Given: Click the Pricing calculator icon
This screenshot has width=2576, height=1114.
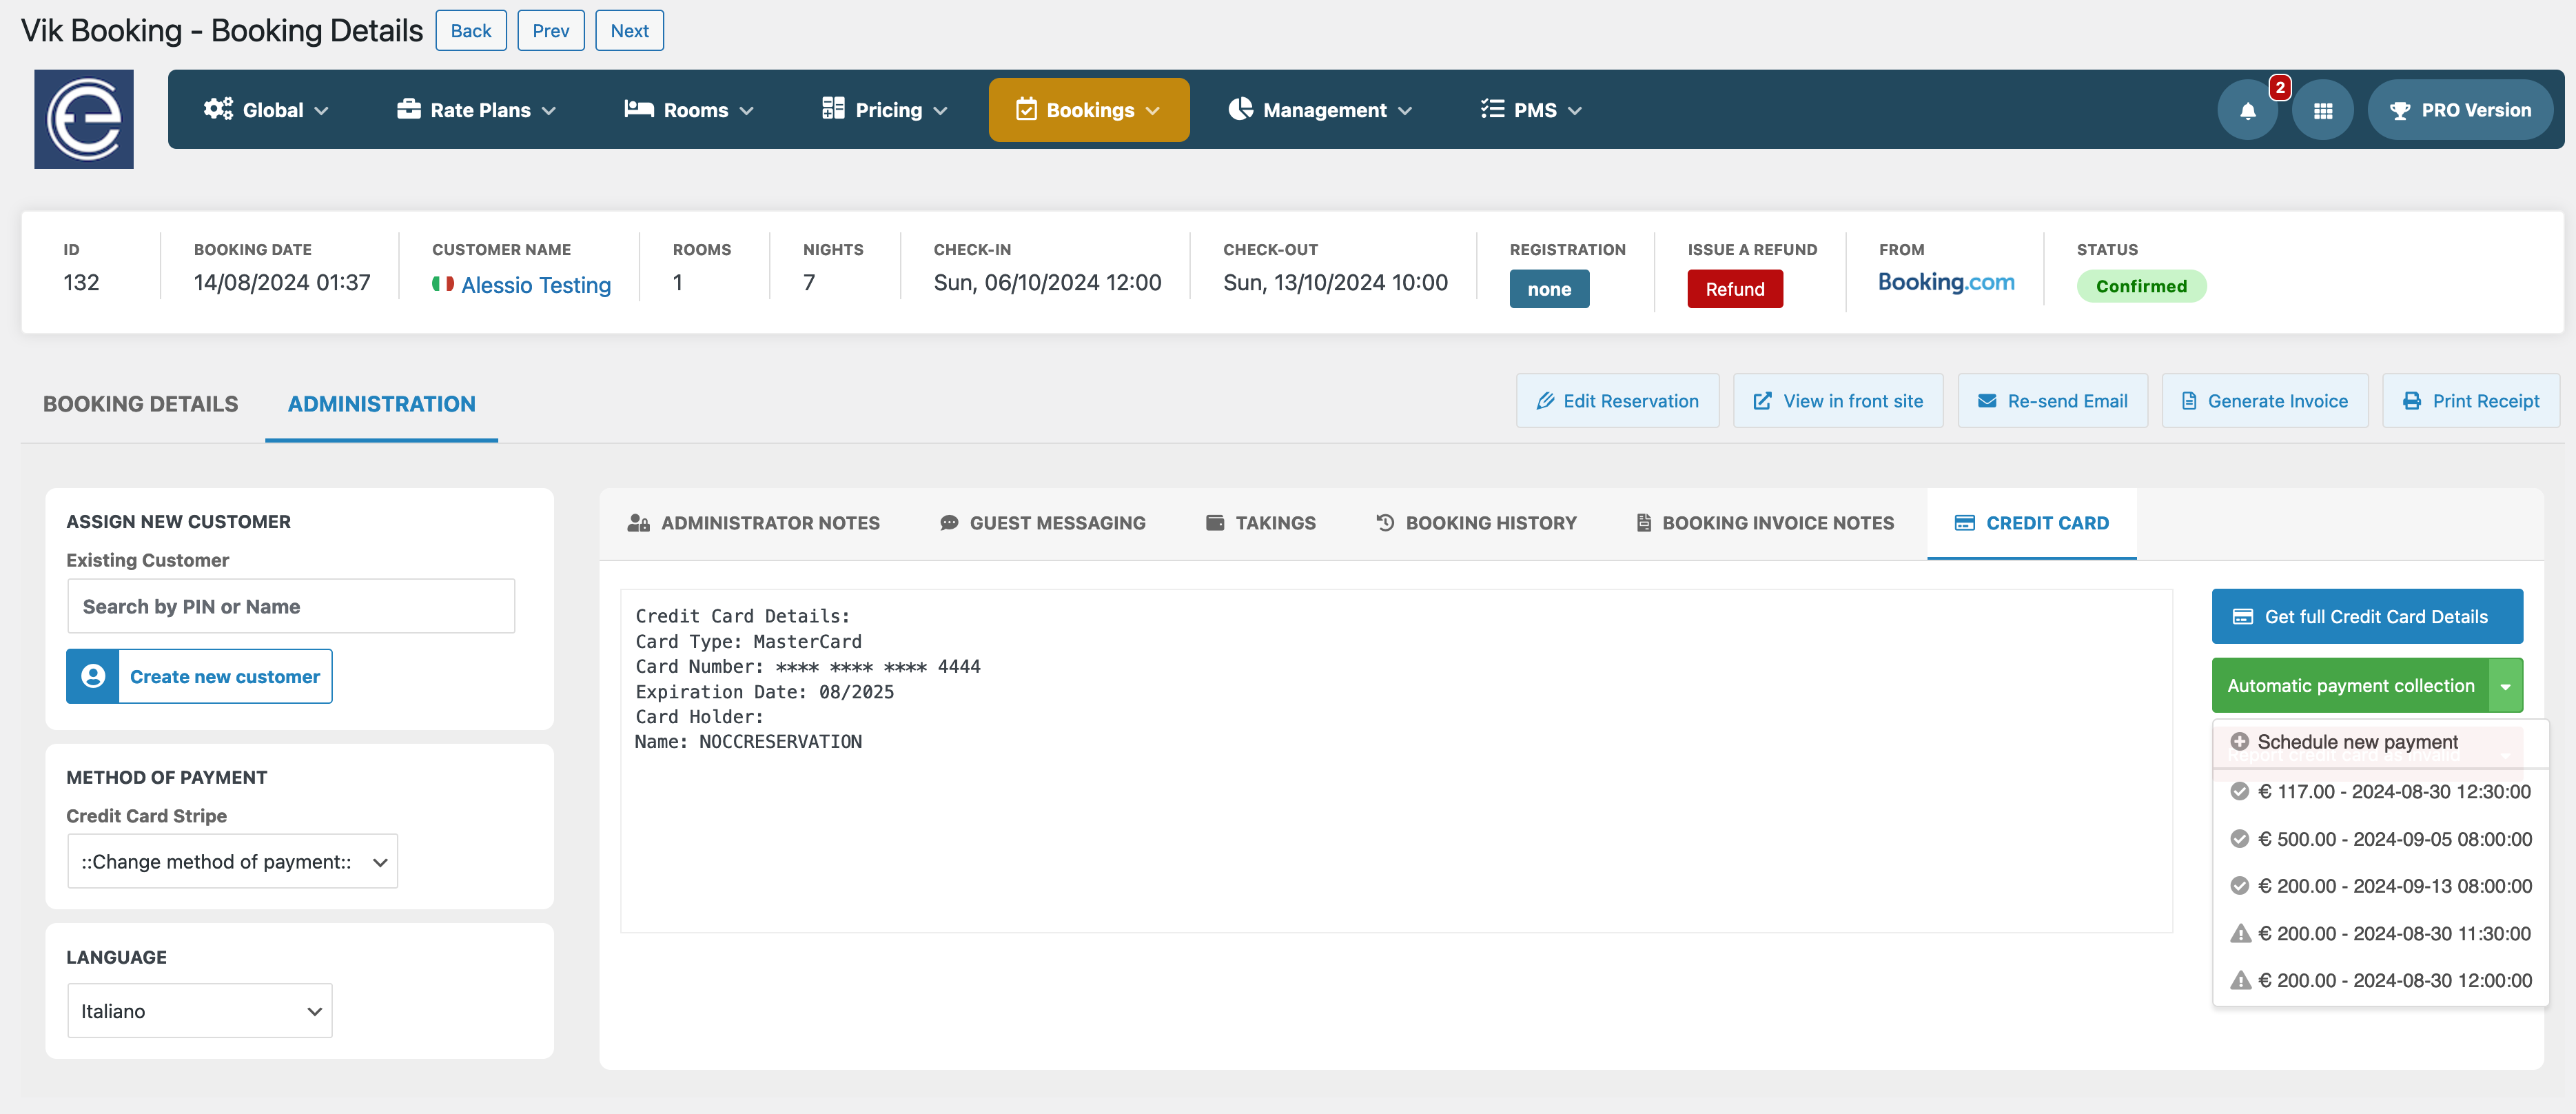Looking at the screenshot, I should pos(833,109).
